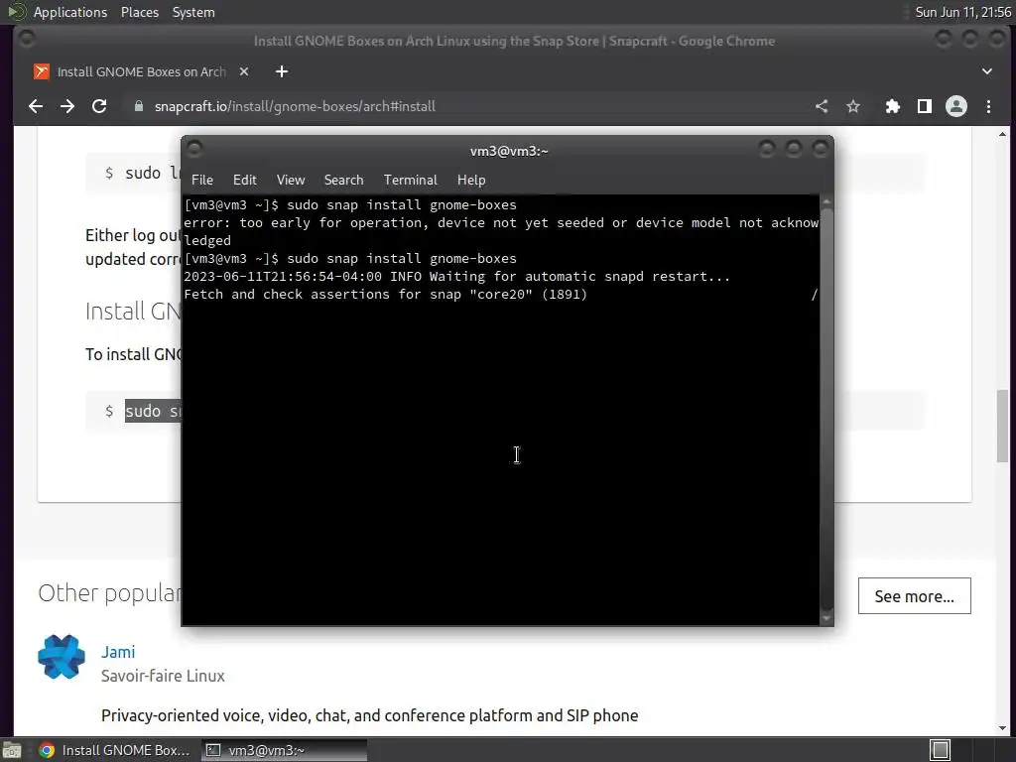
Task: Go forward in Chrome browser
Action: (67, 106)
